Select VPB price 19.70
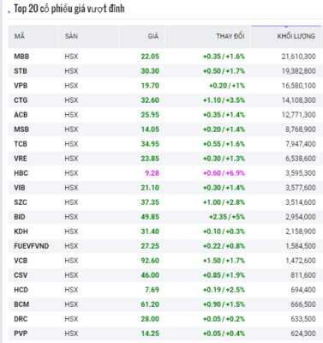The image size is (323, 343). 150,86
